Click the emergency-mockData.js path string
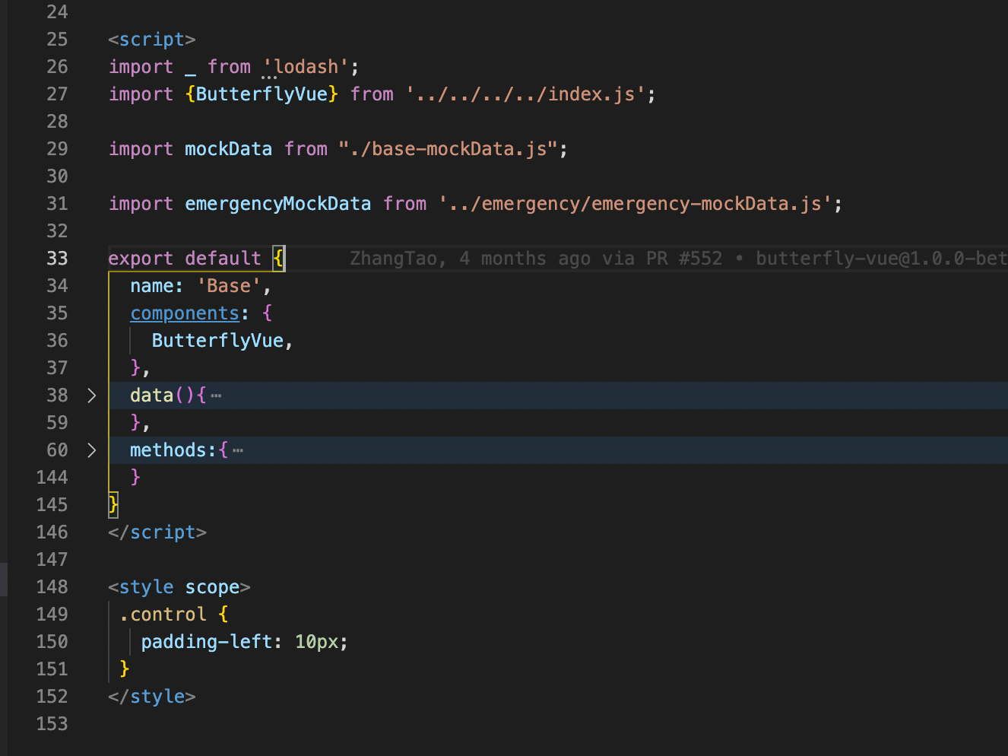Image resolution: width=1008 pixels, height=756 pixels. (636, 204)
